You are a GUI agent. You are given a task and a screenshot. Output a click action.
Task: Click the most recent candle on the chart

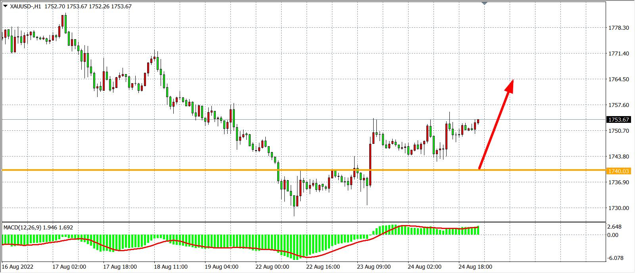pos(478,121)
